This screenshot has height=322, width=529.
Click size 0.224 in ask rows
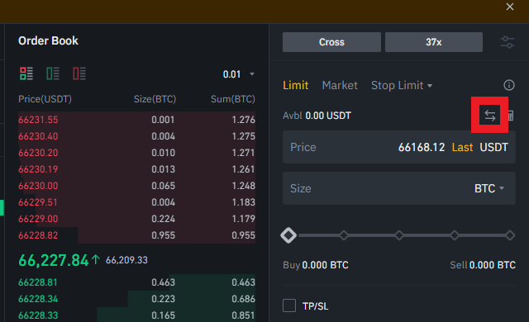click(164, 219)
